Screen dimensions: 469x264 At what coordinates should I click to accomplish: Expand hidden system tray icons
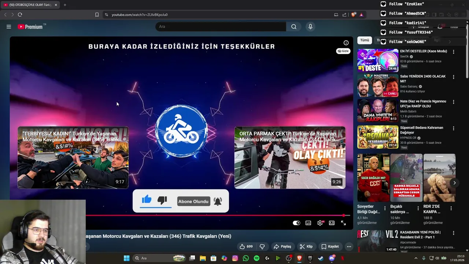click(416, 258)
